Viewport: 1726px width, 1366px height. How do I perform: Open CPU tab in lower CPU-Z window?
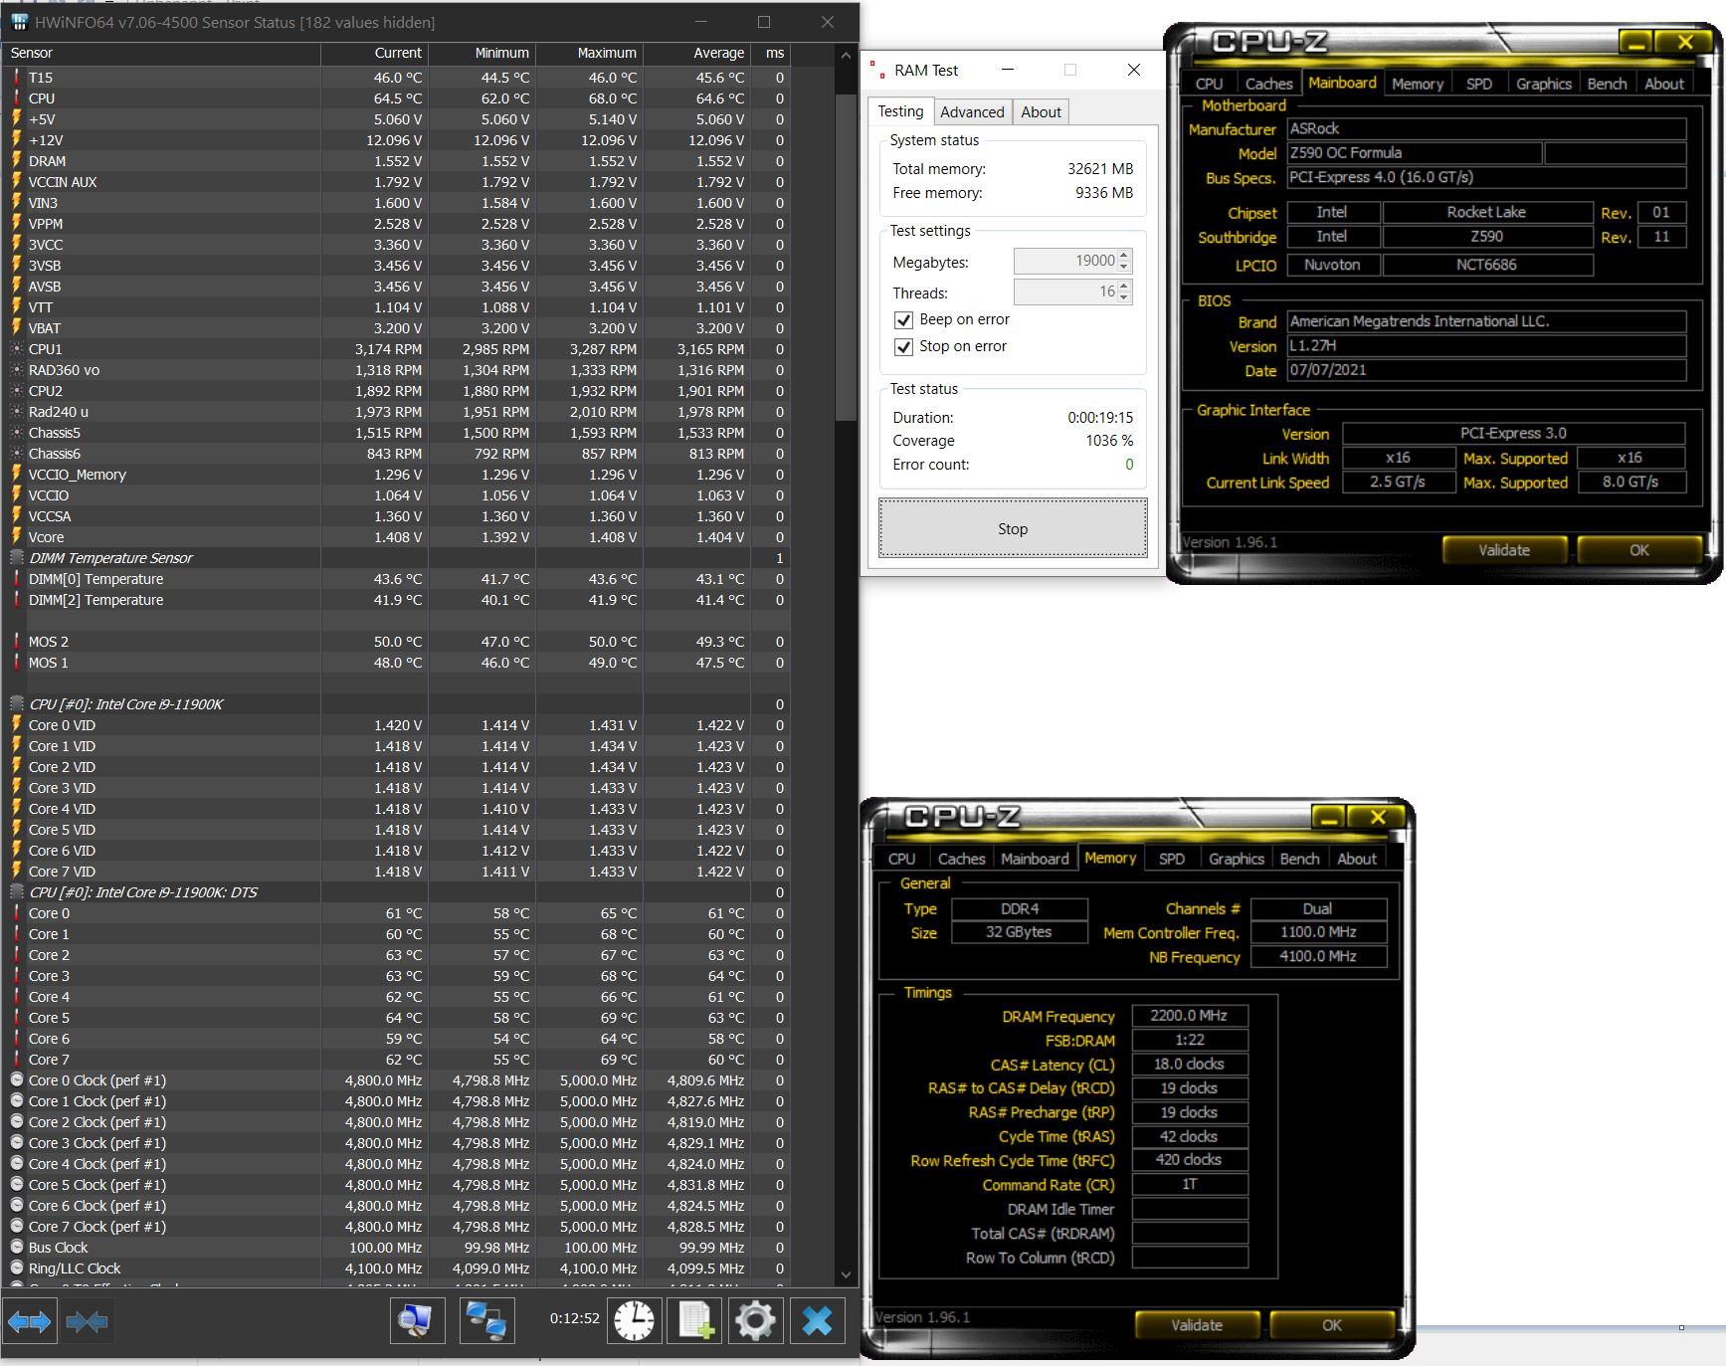901,859
